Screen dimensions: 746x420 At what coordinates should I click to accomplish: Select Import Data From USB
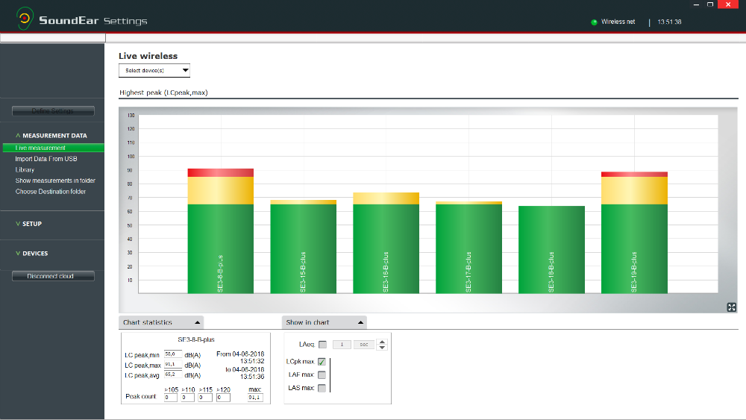tap(46, 159)
